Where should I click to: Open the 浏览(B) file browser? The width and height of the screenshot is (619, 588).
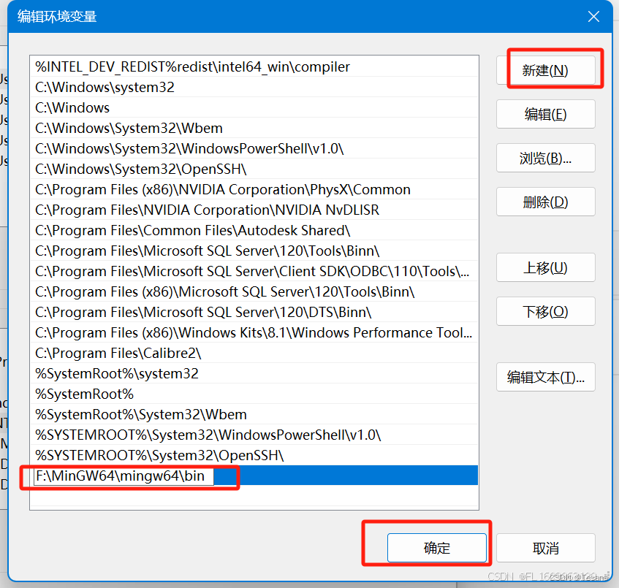pyautogui.click(x=545, y=158)
